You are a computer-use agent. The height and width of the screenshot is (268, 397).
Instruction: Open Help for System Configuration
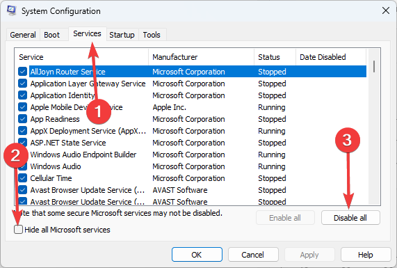(x=366, y=255)
